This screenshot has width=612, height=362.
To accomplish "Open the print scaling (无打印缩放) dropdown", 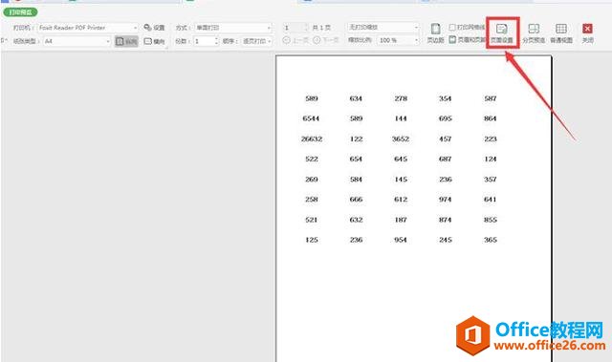I will 383,28.
